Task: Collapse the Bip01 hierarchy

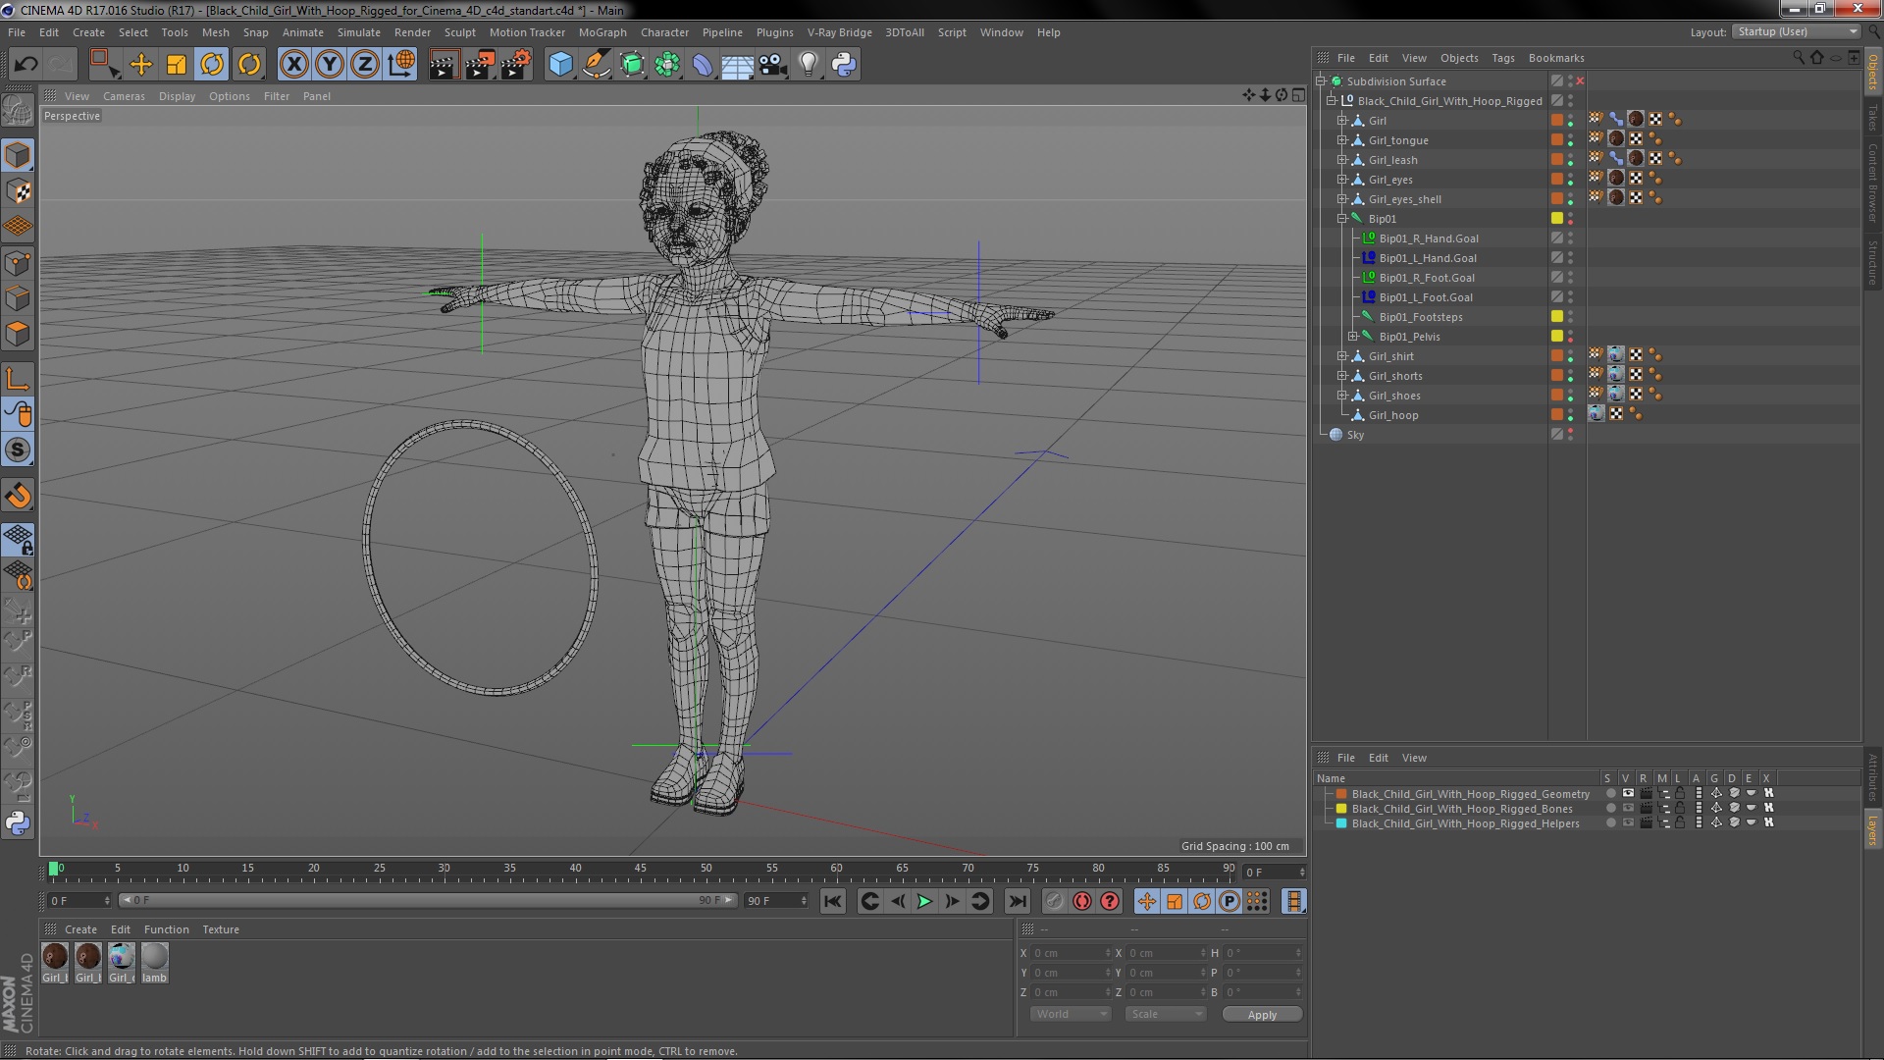Action: pyautogui.click(x=1342, y=219)
